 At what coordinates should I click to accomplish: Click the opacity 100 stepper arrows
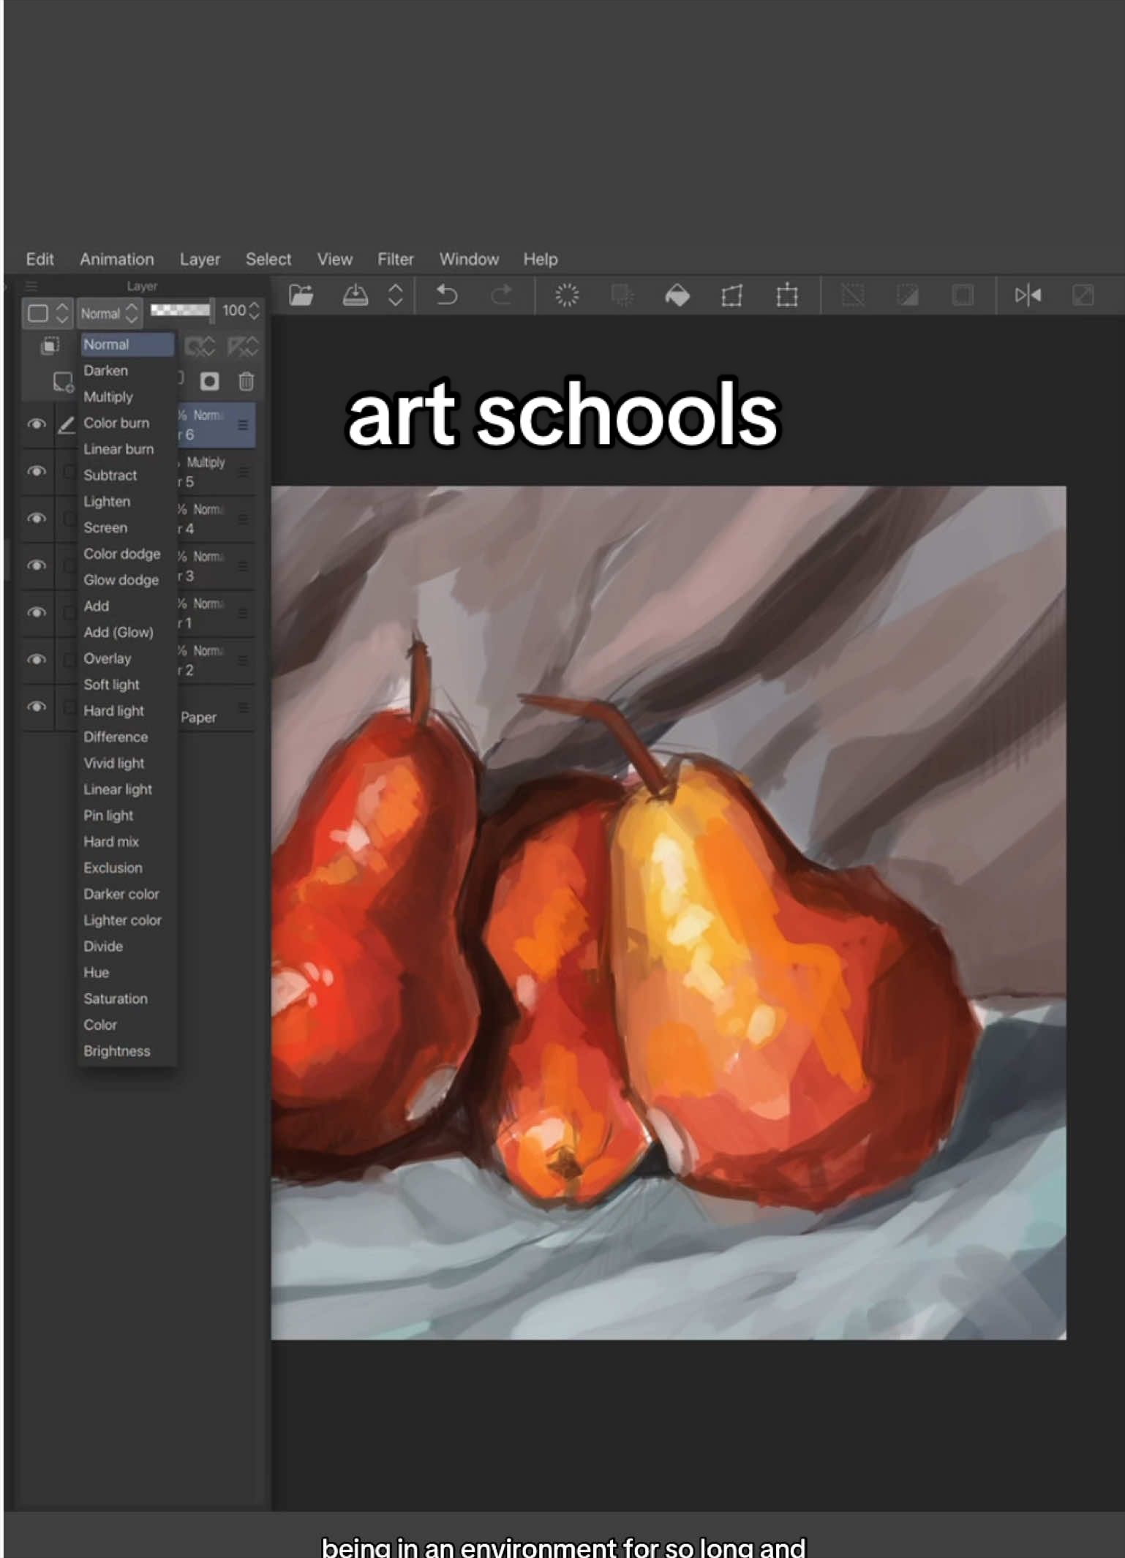tap(254, 310)
